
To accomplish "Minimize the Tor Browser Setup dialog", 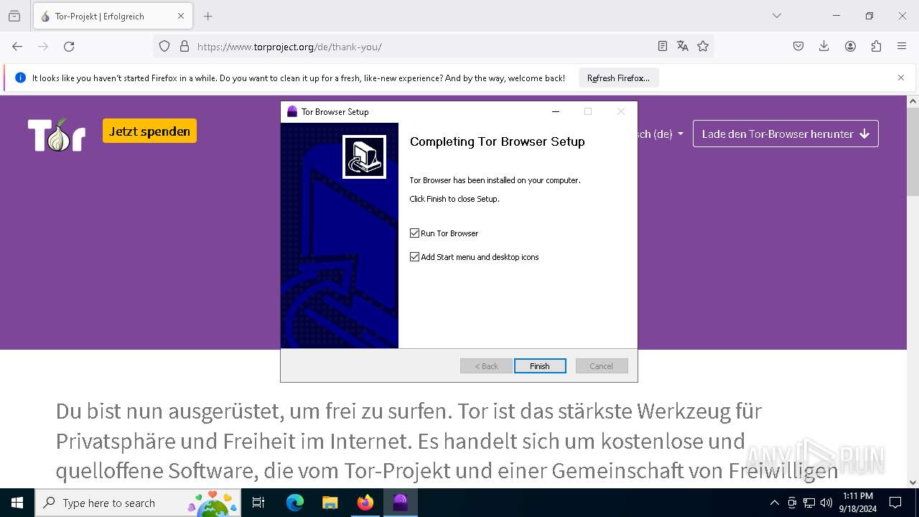I will (555, 112).
